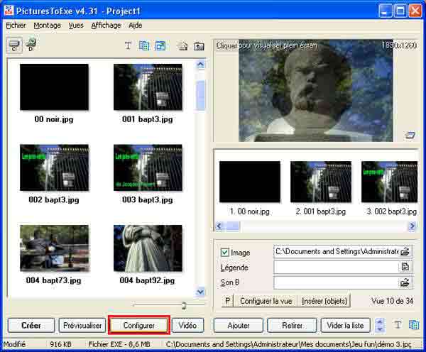Viewport: 426px width, 352px height.
Task: Click the image path input field
Action: pyautogui.click(x=337, y=251)
